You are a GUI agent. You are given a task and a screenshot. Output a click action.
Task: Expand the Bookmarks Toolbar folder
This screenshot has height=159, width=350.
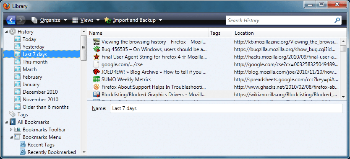coord(11,130)
